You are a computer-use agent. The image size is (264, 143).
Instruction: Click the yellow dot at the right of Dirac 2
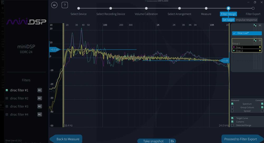pos(260,51)
